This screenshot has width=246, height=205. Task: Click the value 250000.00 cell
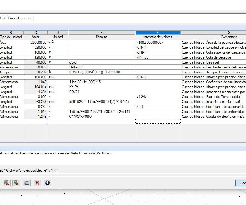[x=36, y=43]
